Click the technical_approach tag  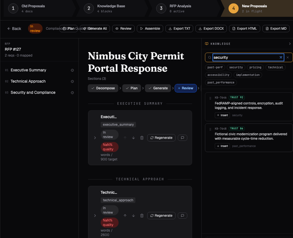118,200
